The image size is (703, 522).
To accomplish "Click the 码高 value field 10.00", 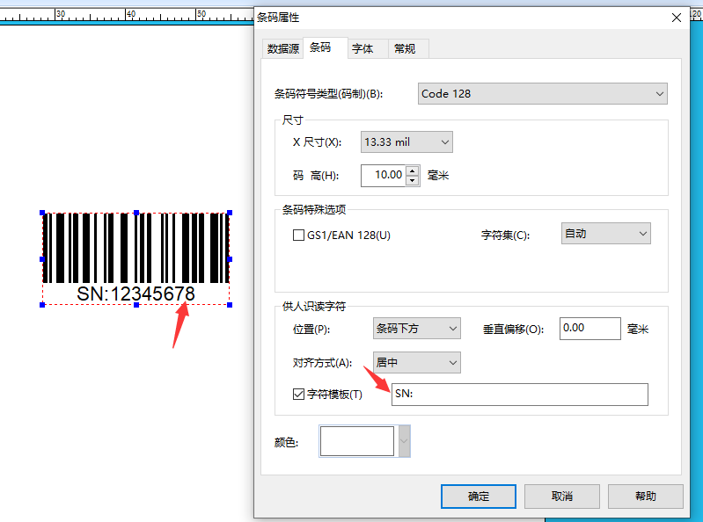I will (x=384, y=175).
